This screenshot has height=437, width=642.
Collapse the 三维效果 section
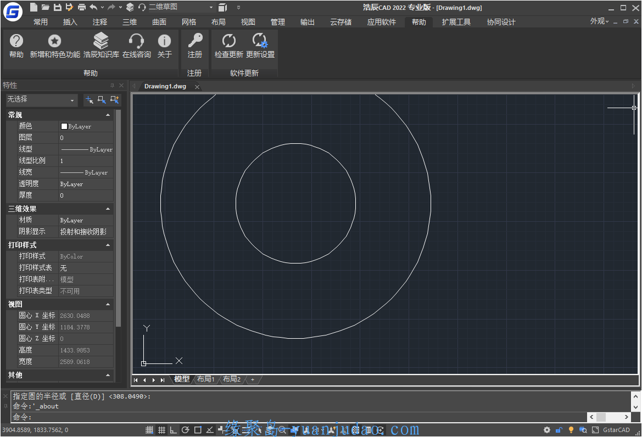[x=108, y=209]
